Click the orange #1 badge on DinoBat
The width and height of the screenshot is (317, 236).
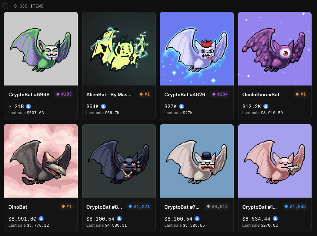click(67, 207)
